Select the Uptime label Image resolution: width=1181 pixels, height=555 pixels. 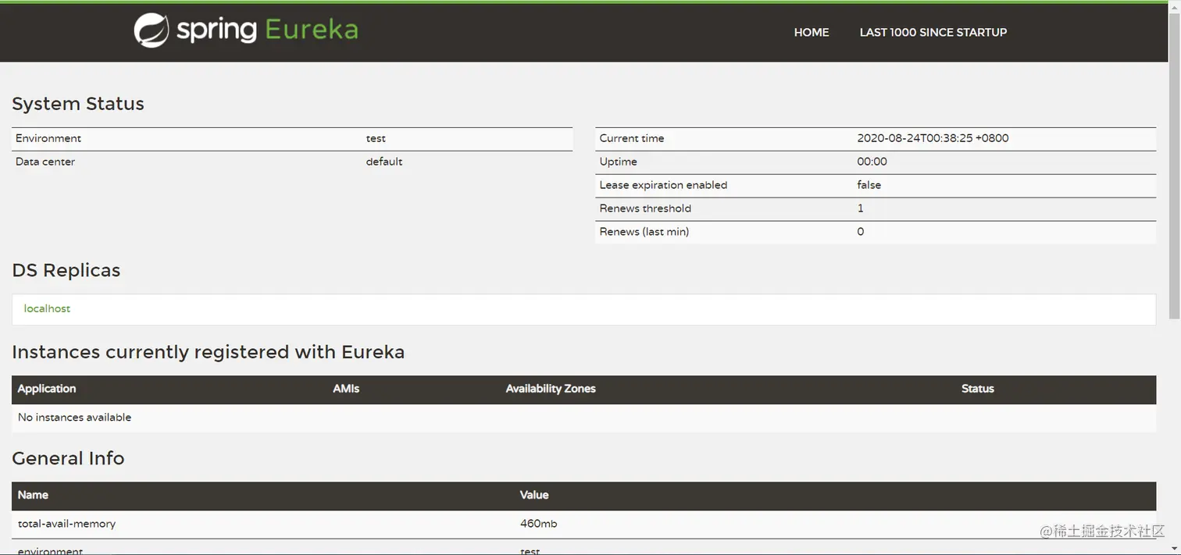click(618, 162)
